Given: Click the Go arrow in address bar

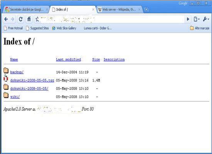Looking at the screenshot, I should 188,19.
